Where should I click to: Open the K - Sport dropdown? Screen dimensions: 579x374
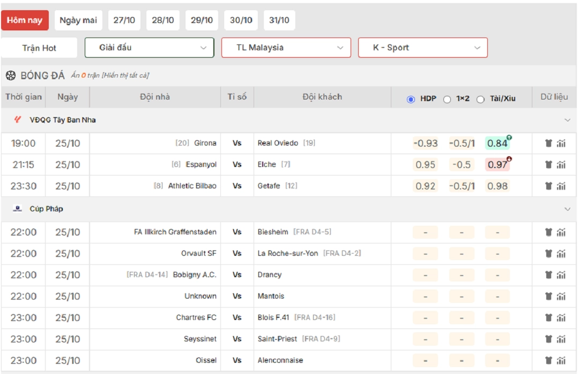423,48
